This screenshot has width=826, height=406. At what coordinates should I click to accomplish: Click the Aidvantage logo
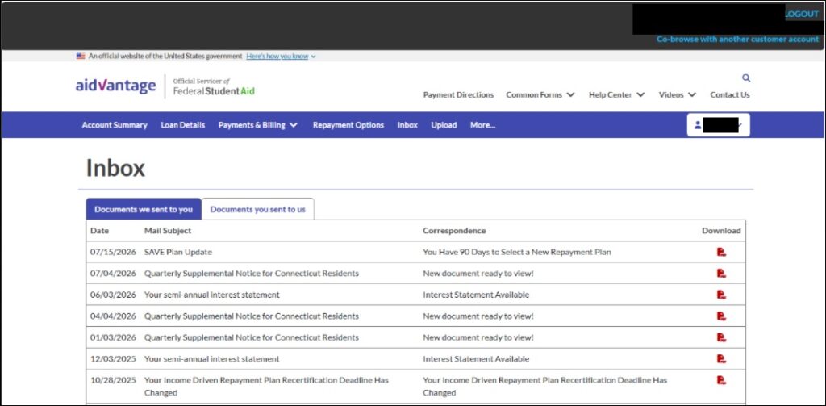(116, 86)
